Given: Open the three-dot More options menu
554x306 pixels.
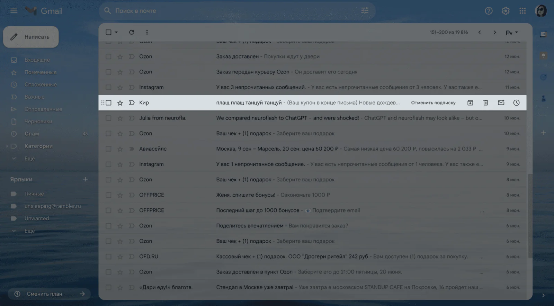Looking at the screenshot, I should click(147, 32).
